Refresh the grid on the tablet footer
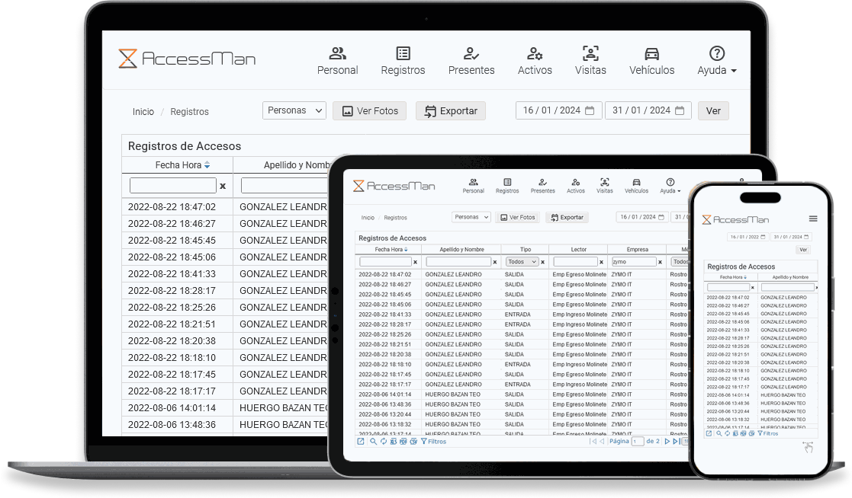The width and height of the screenshot is (852, 498). click(384, 442)
